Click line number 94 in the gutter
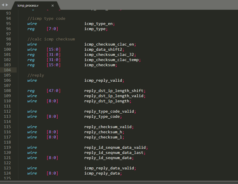The height and width of the screenshot is (184, 238). pyautogui.click(x=8, y=19)
